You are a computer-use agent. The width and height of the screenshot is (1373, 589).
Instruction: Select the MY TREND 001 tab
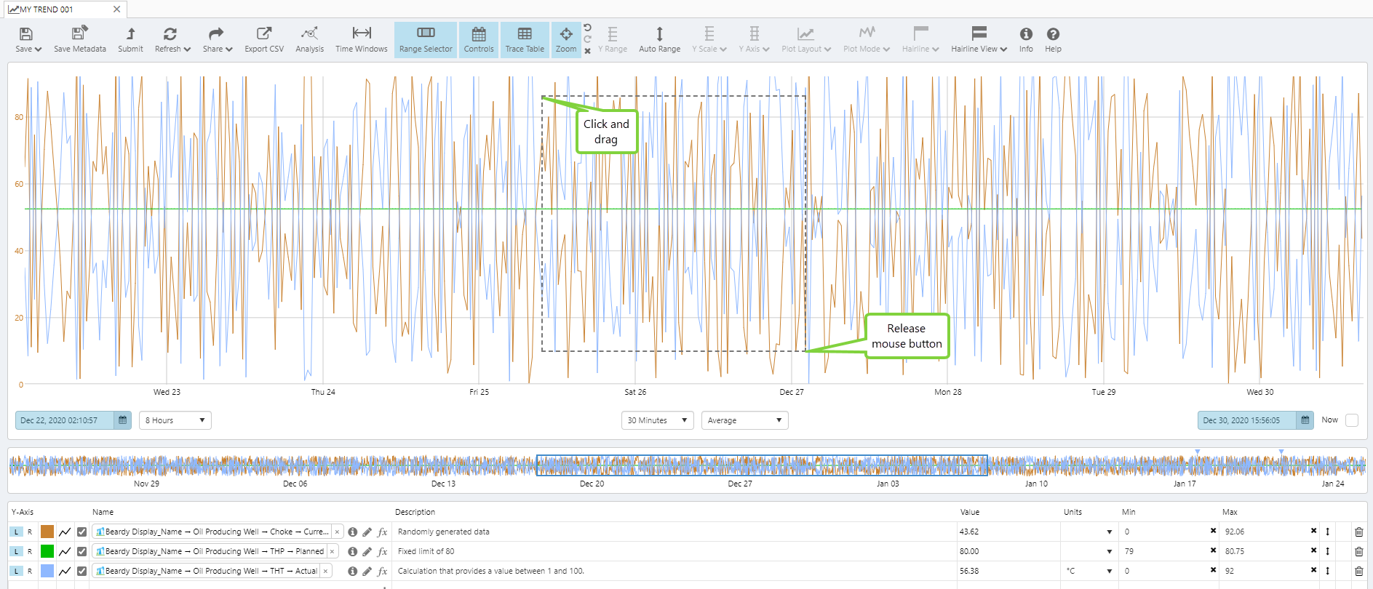pos(48,9)
